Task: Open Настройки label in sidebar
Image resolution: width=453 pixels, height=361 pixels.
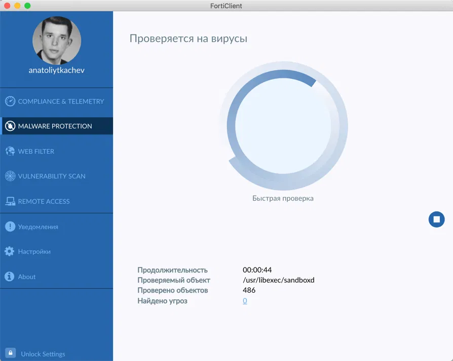Action: 34,251
